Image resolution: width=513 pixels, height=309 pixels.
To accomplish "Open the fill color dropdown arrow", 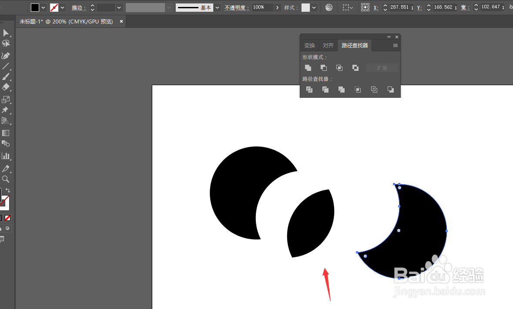I will point(43,7).
